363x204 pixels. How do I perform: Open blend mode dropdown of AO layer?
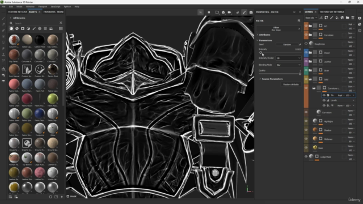[x=351, y=24]
